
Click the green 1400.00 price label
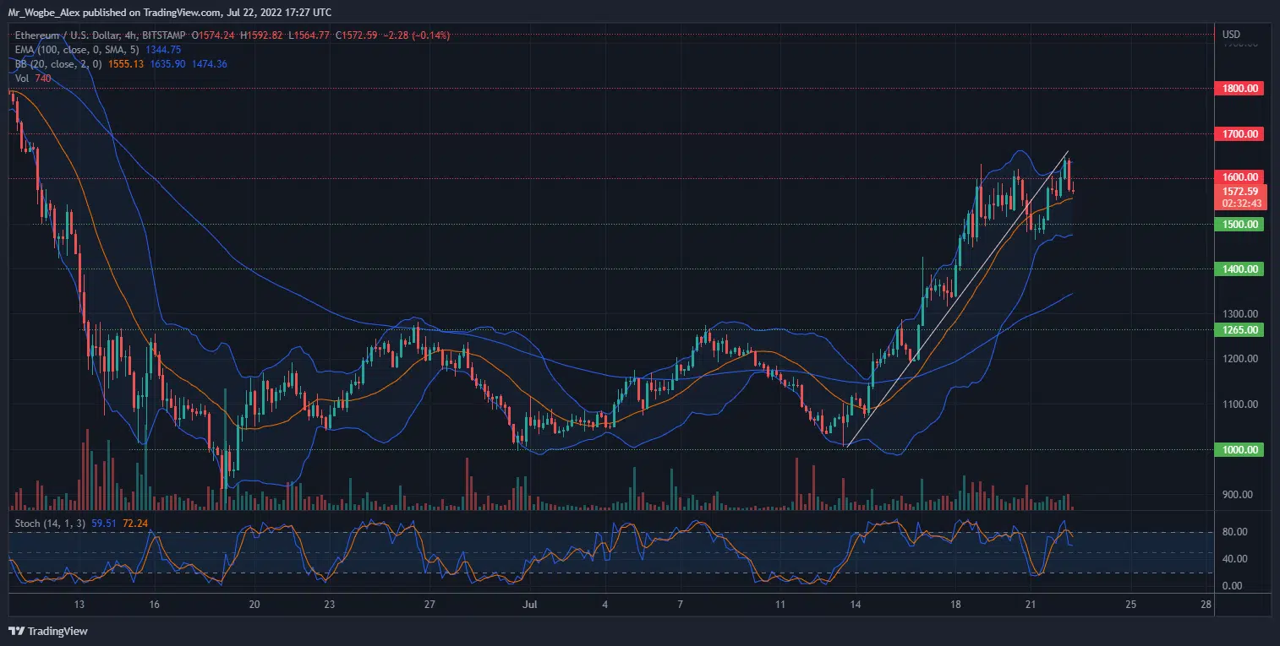coord(1239,269)
